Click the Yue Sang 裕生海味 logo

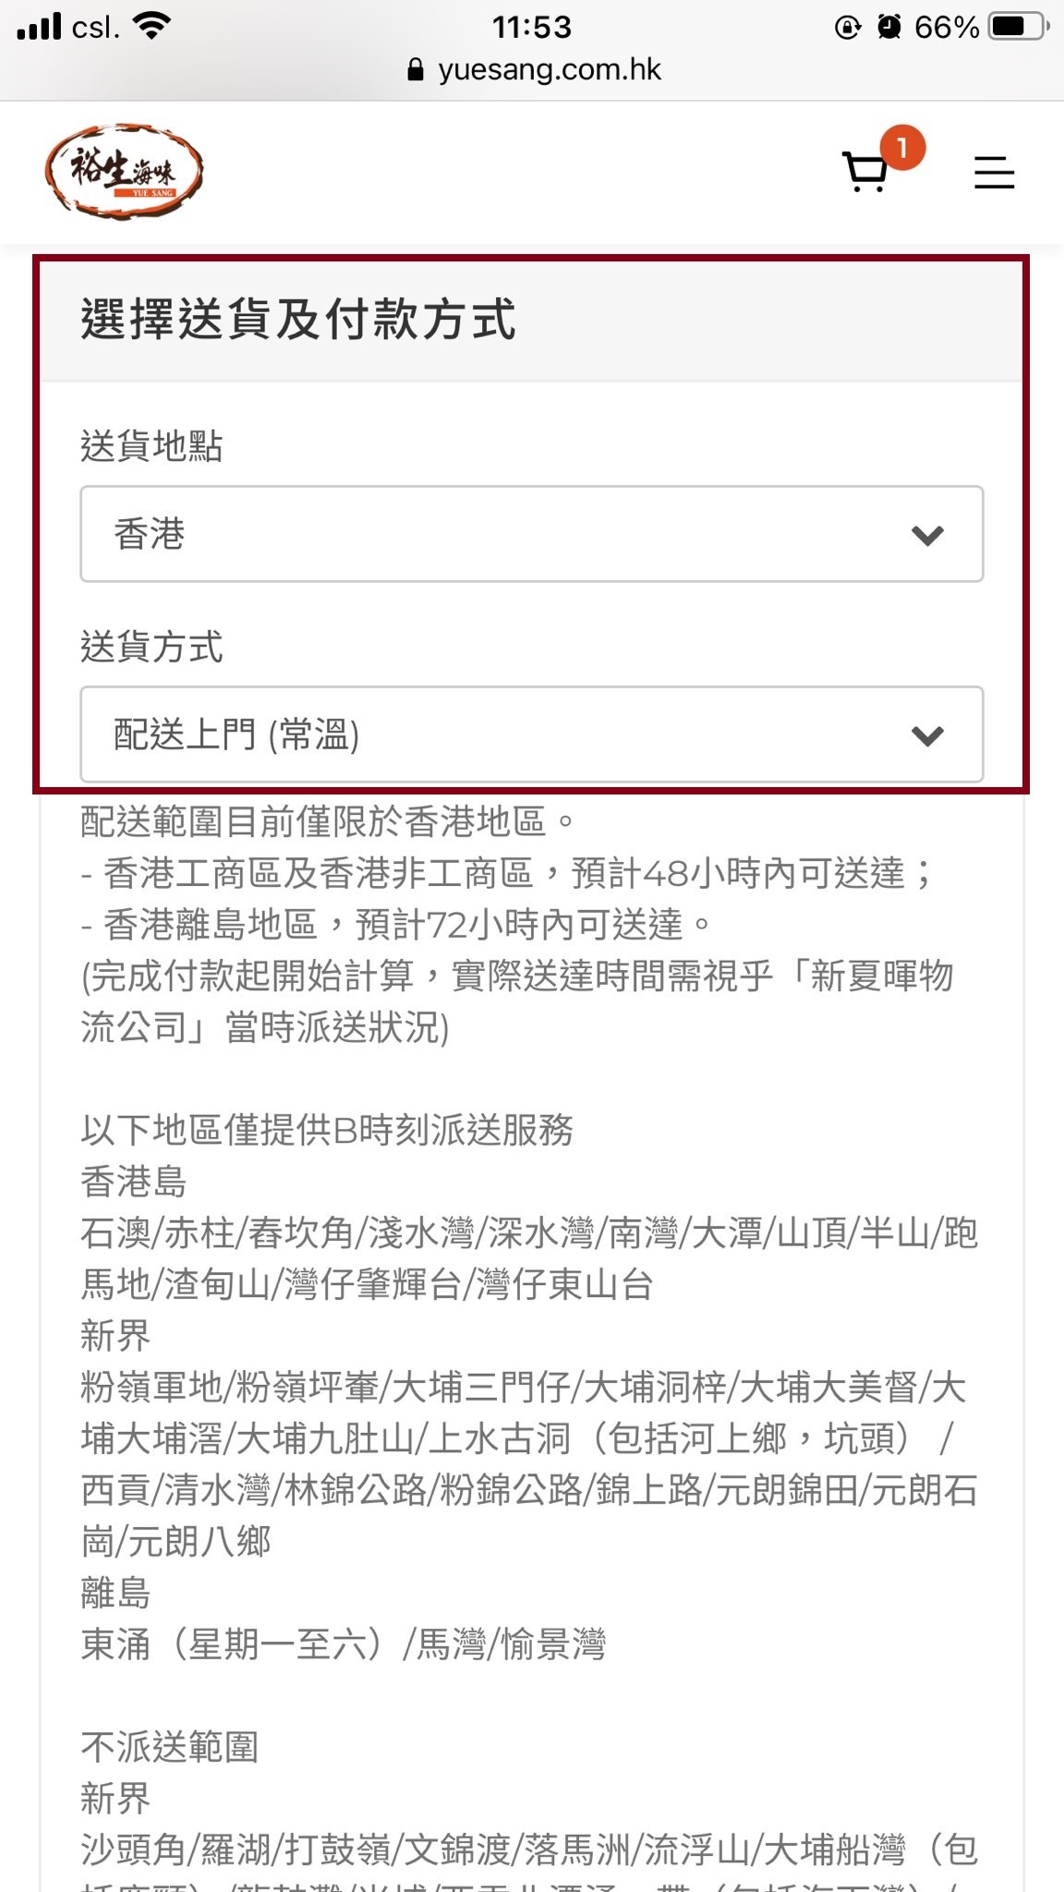click(x=124, y=172)
